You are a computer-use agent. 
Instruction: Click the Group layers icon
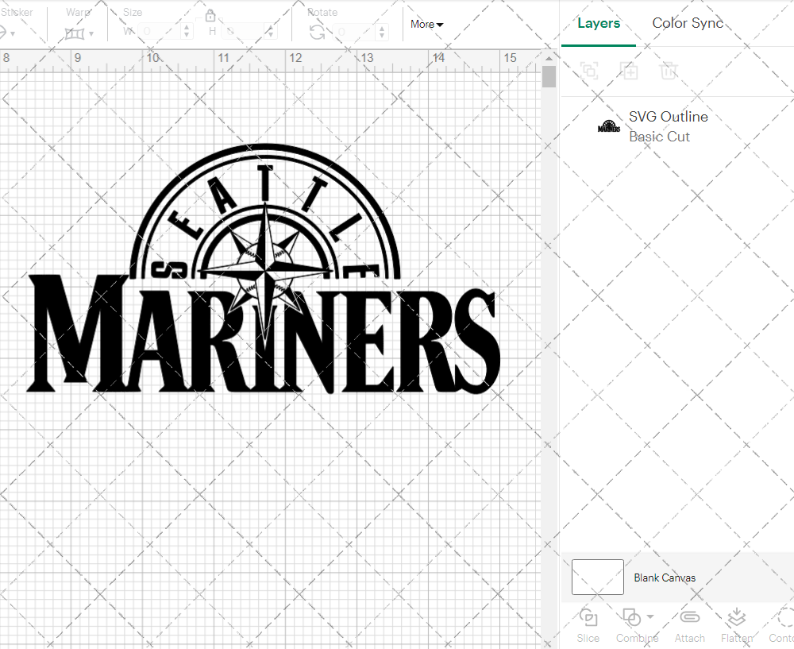pos(589,71)
